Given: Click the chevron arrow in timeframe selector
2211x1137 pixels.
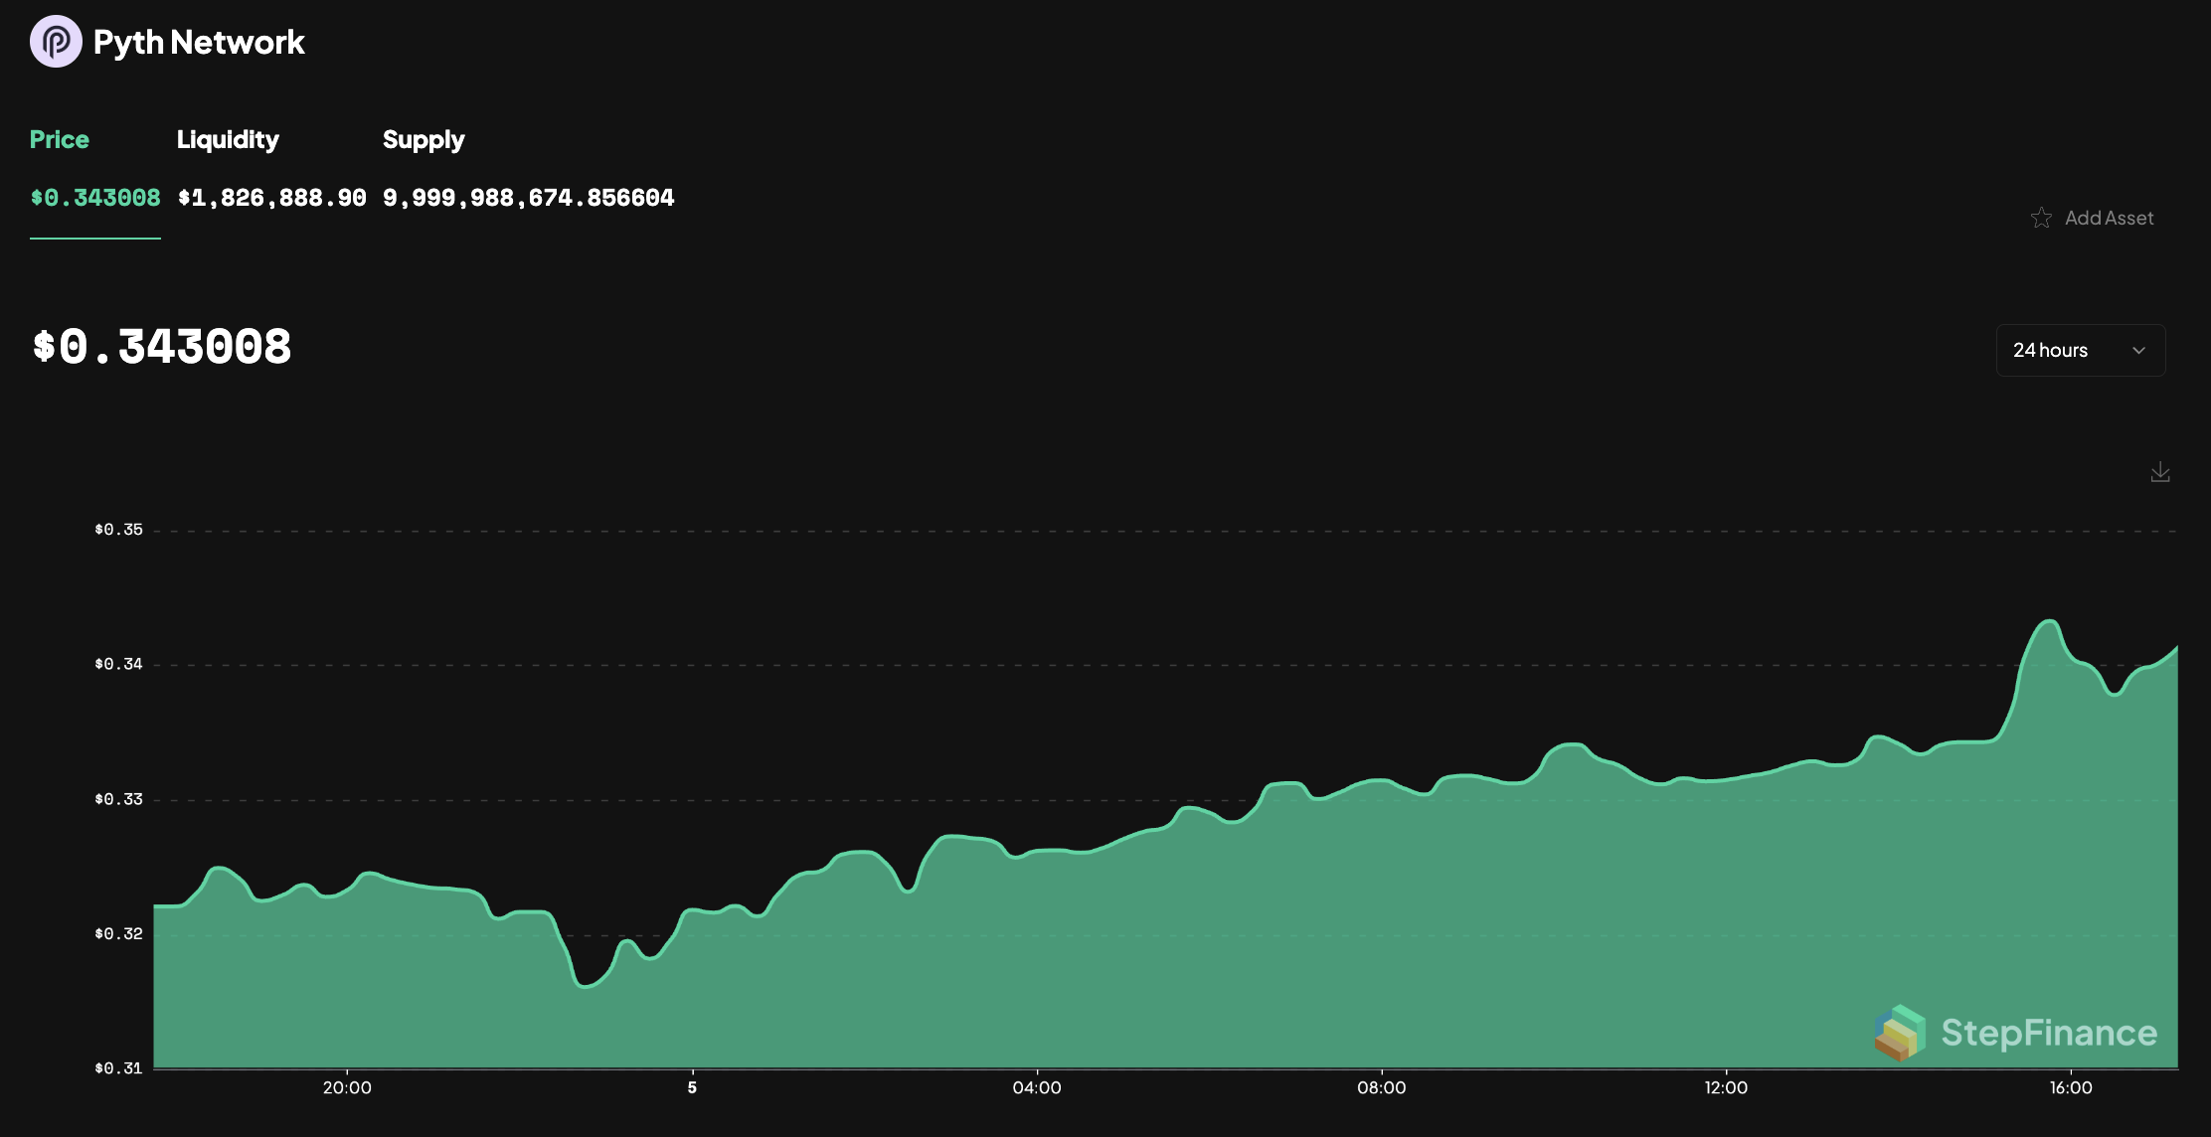Looking at the screenshot, I should tap(2139, 350).
